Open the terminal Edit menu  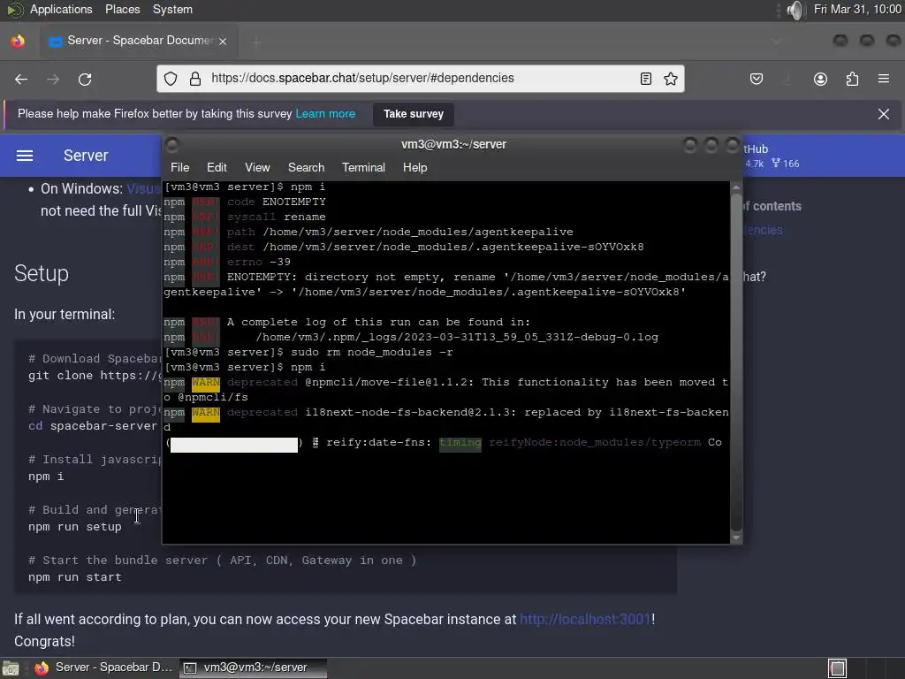click(217, 167)
